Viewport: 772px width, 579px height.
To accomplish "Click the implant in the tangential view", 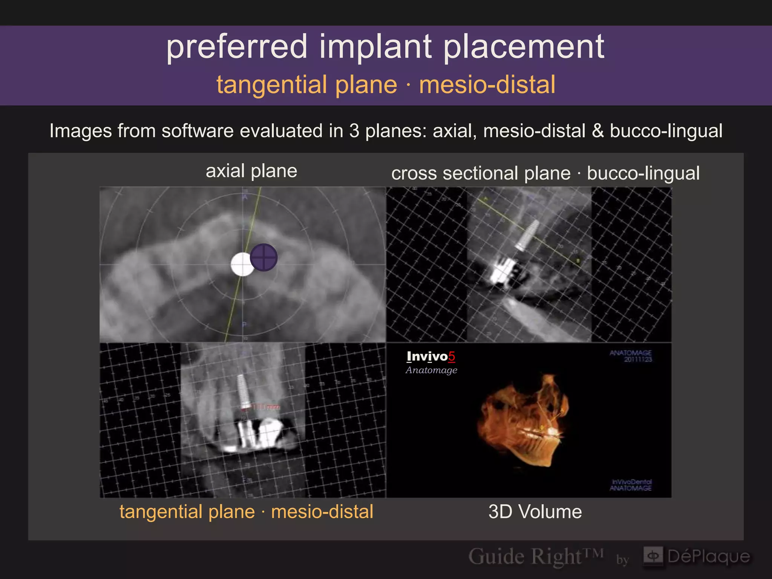I will click(244, 391).
